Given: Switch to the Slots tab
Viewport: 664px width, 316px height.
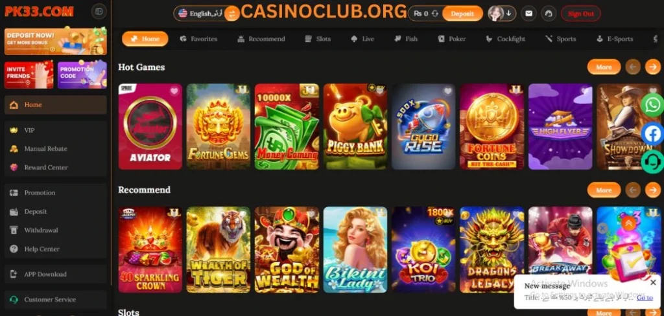Looking at the screenshot, I should tap(318, 39).
